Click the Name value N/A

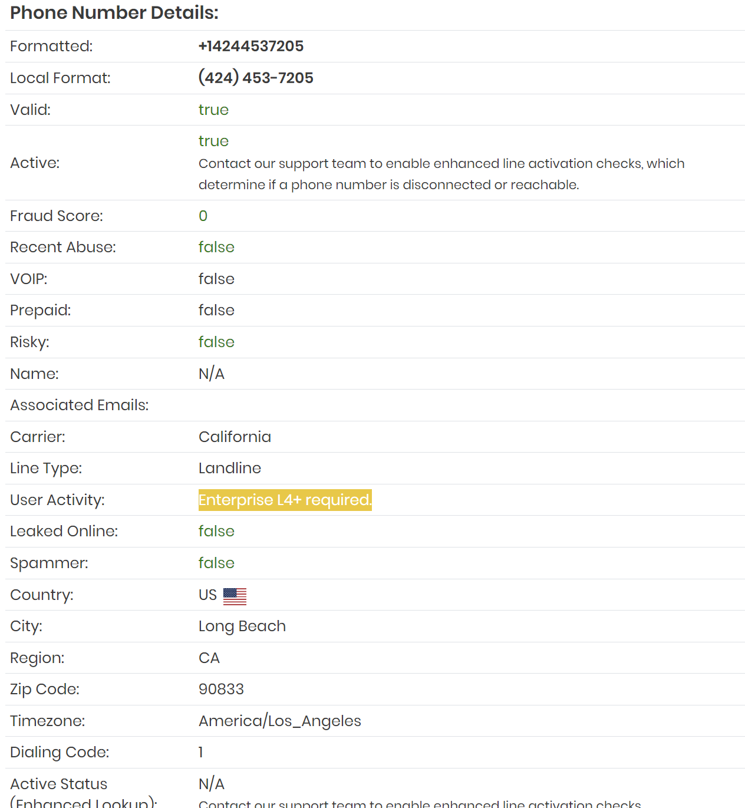click(211, 374)
